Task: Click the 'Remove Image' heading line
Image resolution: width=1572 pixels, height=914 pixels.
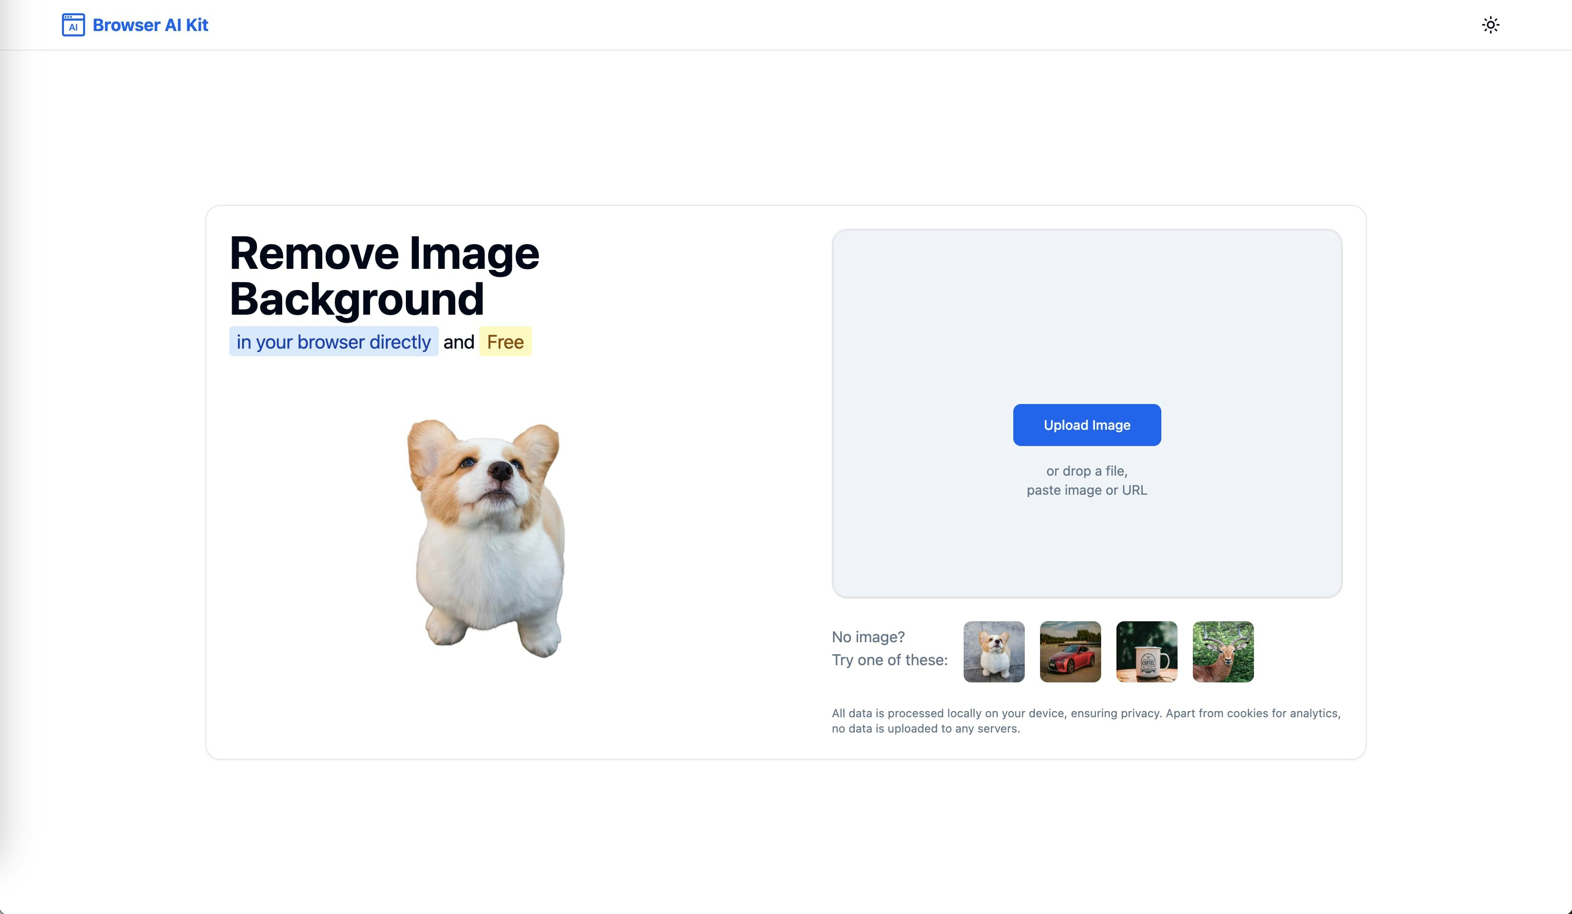Action: pyautogui.click(x=383, y=253)
